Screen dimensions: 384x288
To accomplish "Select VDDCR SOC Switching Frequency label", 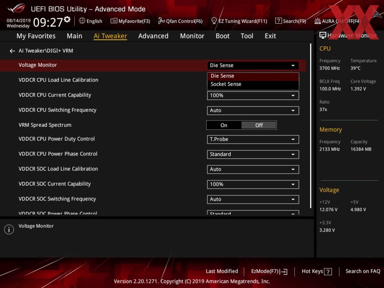I will click(57, 199).
